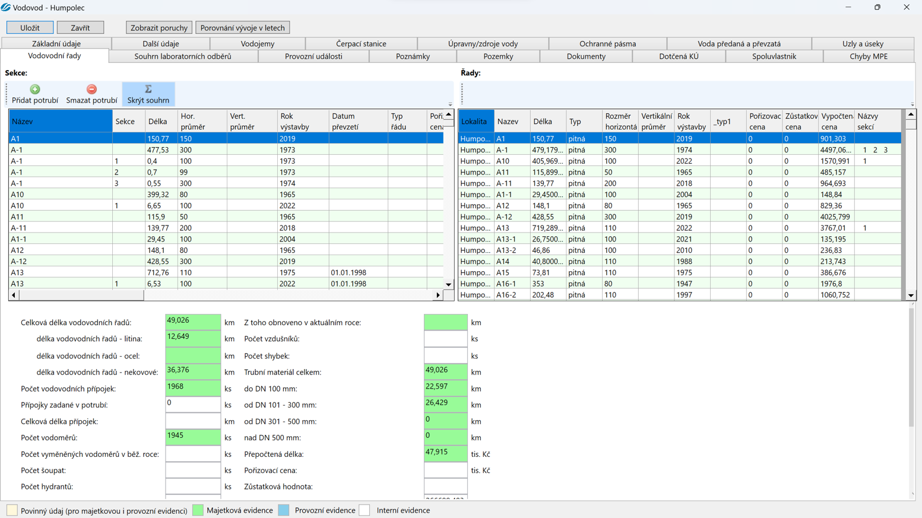Sort Řady table by Vypočtená cena column
This screenshot has width=922, height=518.
pos(836,121)
